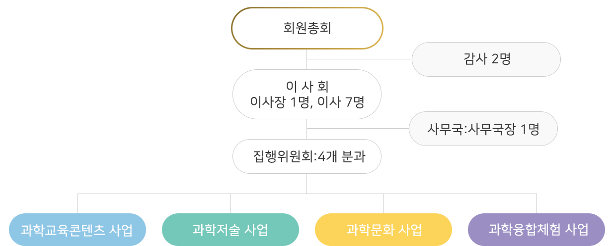Click the connector between 이사회 and 집행위원회 boxes
The width and height of the screenshot is (612, 246).
click(306, 129)
